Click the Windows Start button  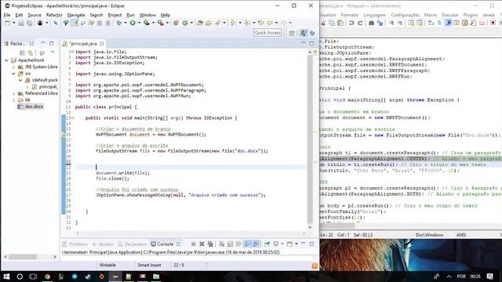pyautogui.click(x=6, y=277)
